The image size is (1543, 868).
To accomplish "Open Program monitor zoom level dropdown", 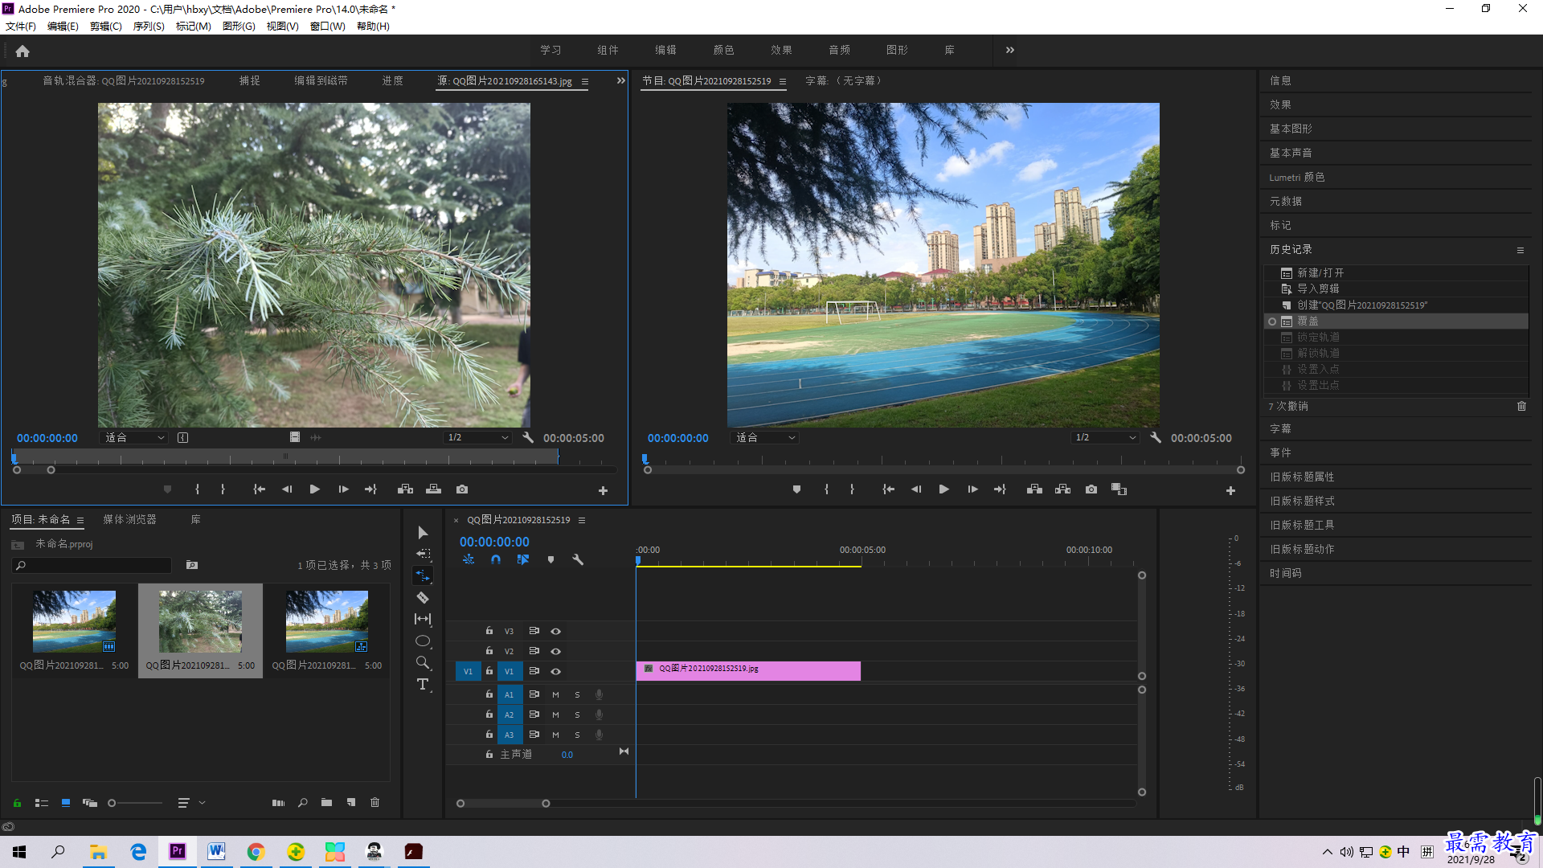I will 765,437.
